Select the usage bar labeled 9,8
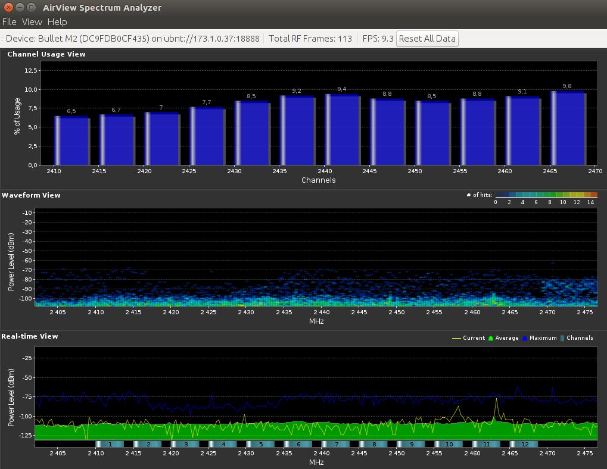 click(x=568, y=127)
